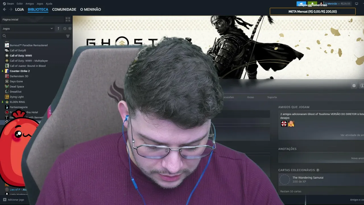The height and width of the screenshot is (205, 364).
Task: Open the Amigos menu
Action: tap(30, 4)
